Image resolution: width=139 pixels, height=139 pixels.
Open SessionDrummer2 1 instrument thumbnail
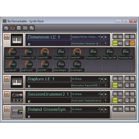pyautogui.click(x=17, y=97)
